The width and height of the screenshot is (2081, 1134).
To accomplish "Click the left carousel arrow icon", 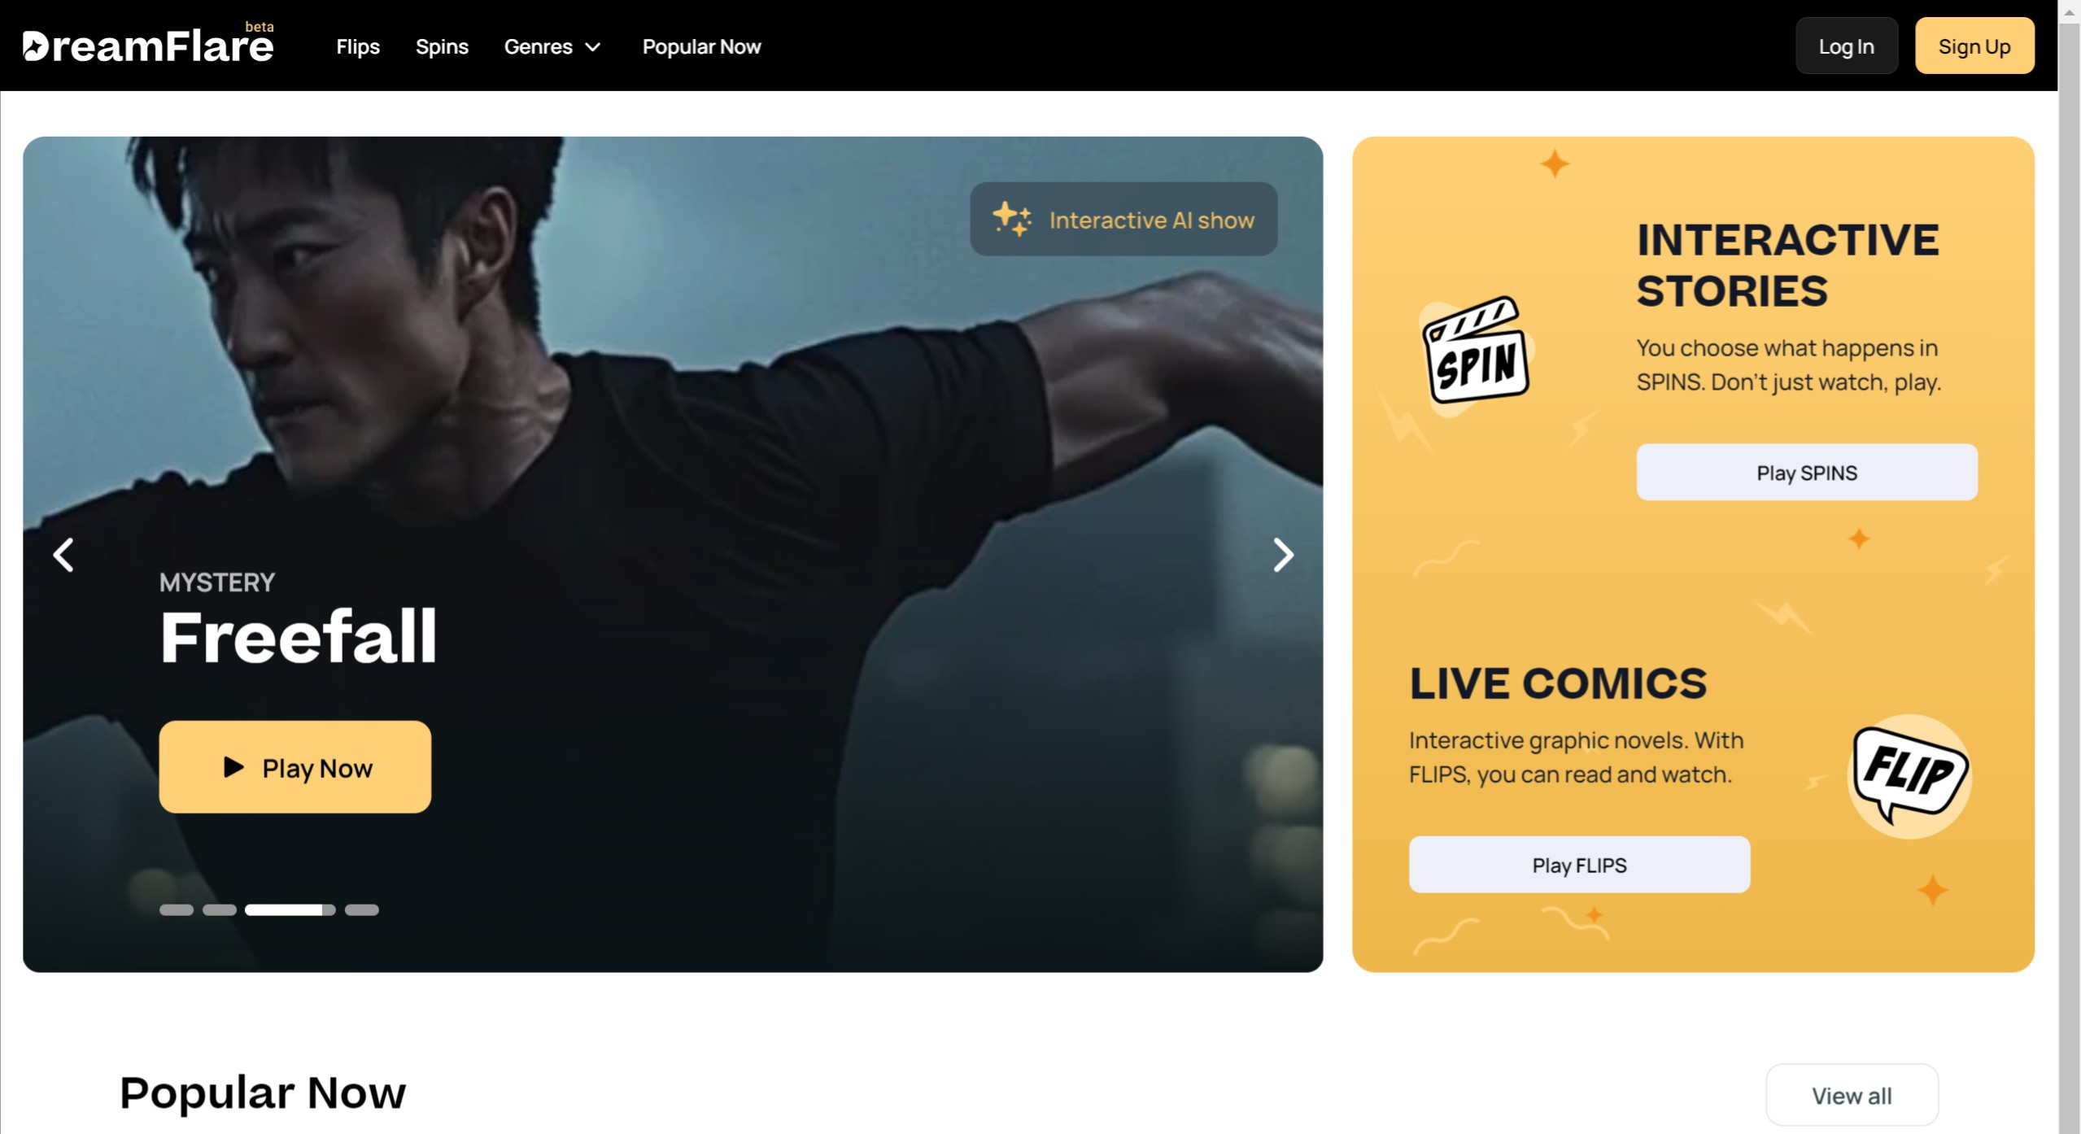I will coord(64,553).
